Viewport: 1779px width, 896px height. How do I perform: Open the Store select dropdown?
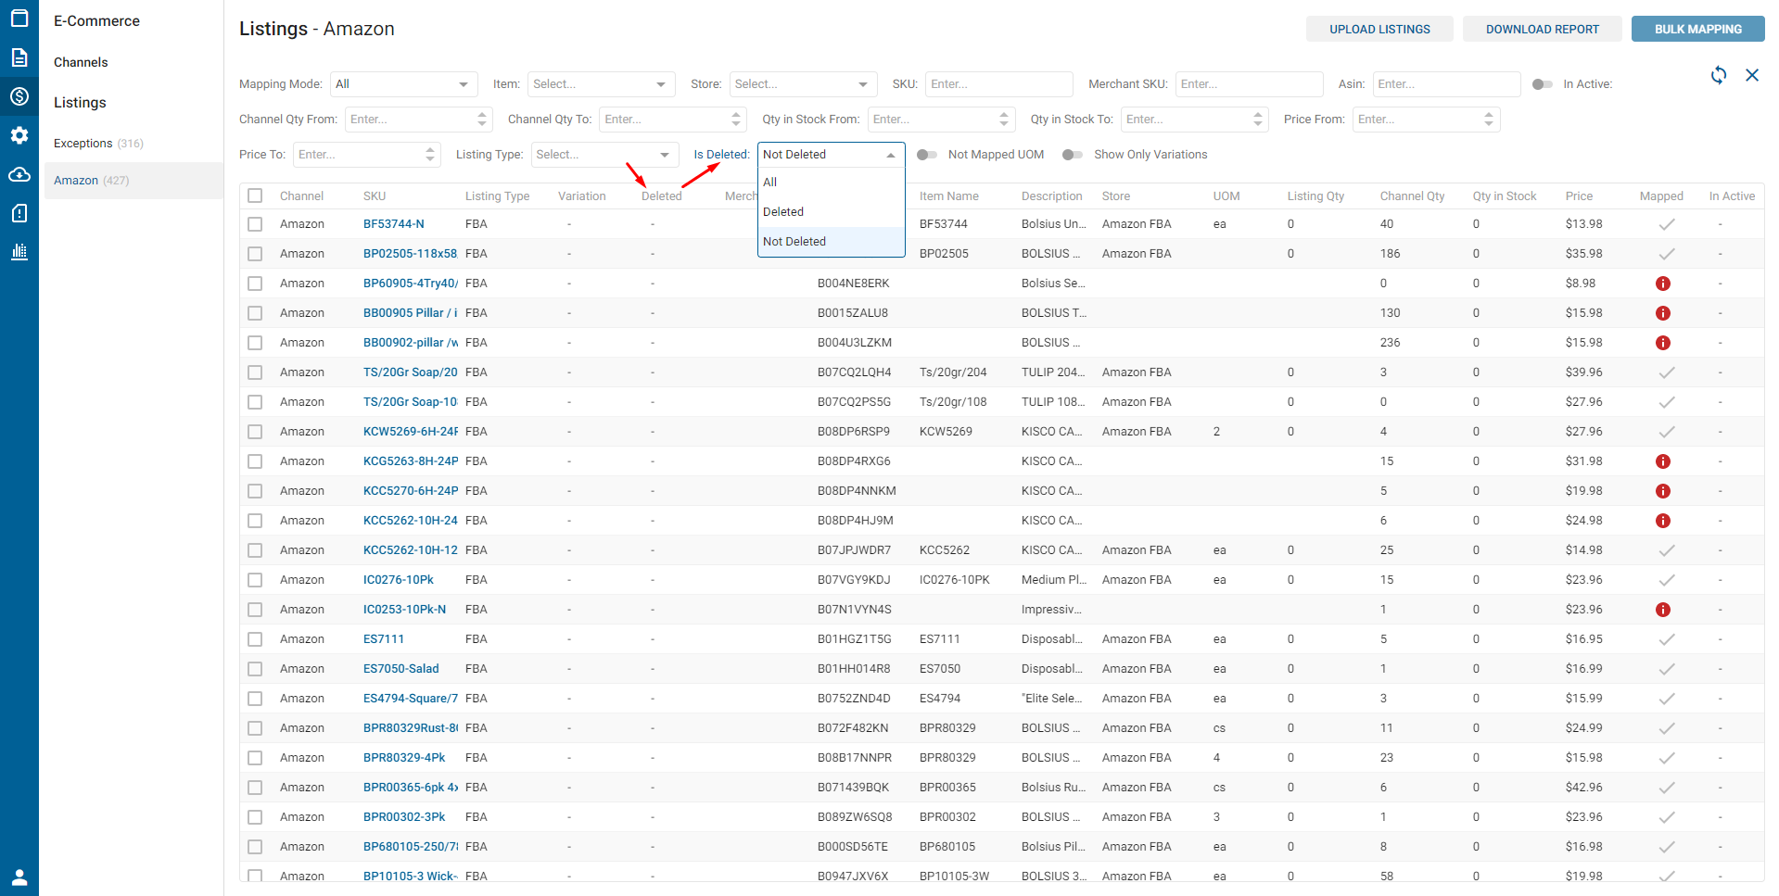pyautogui.click(x=803, y=84)
